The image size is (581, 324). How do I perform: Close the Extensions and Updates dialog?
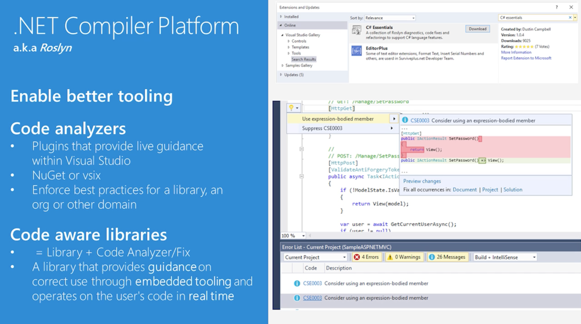571,7
